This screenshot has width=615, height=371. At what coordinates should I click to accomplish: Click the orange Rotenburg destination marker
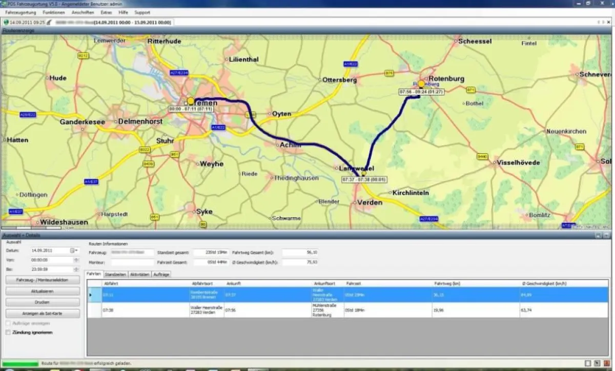pyautogui.click(x=421, y=84)
